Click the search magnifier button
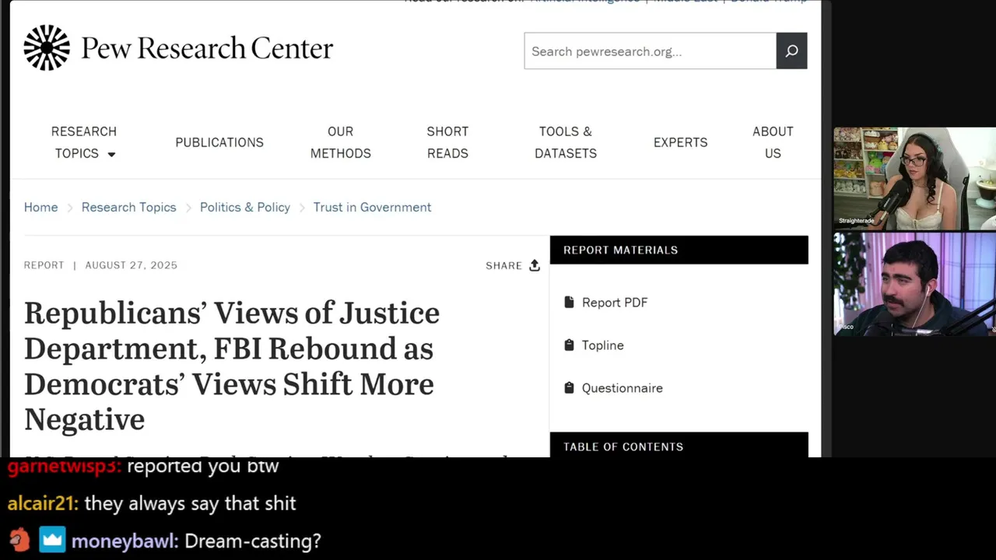 pos(791,51)
